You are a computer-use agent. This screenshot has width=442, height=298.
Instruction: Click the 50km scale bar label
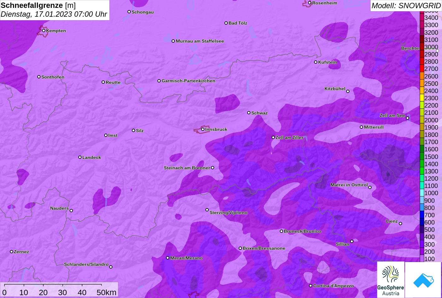pyautogui.click(x=106, y=292)
